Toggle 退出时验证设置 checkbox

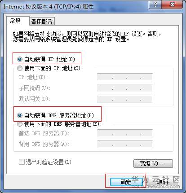[22, 162]
